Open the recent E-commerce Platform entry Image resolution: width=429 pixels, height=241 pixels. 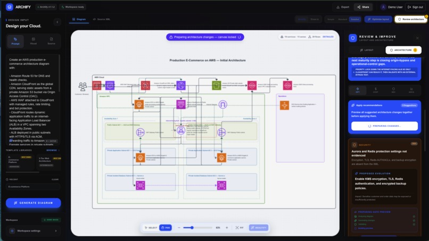(x=33, y=187)
